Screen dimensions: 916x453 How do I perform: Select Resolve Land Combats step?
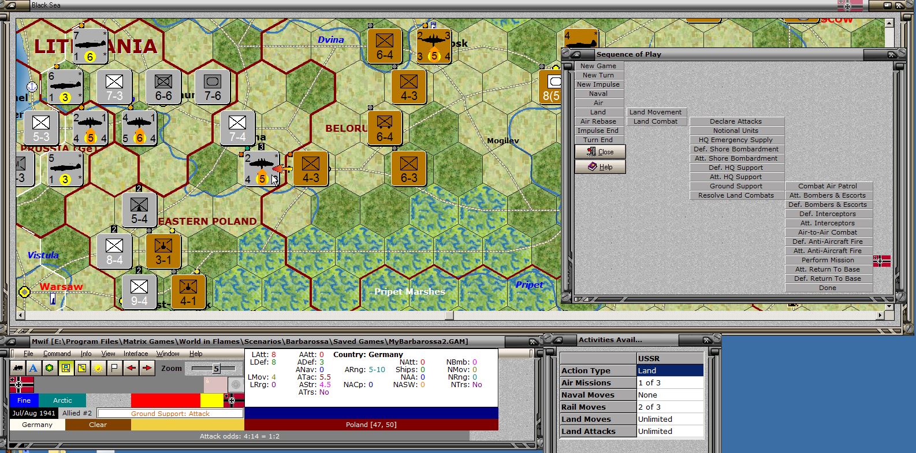[x=736, y=195]
